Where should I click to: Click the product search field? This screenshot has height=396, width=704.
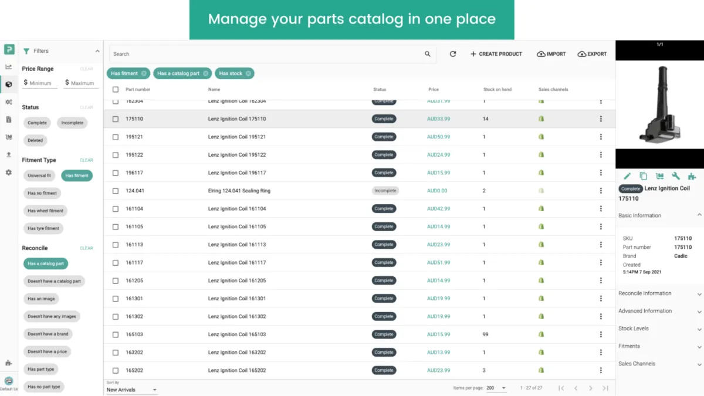(x=267, y=54)
